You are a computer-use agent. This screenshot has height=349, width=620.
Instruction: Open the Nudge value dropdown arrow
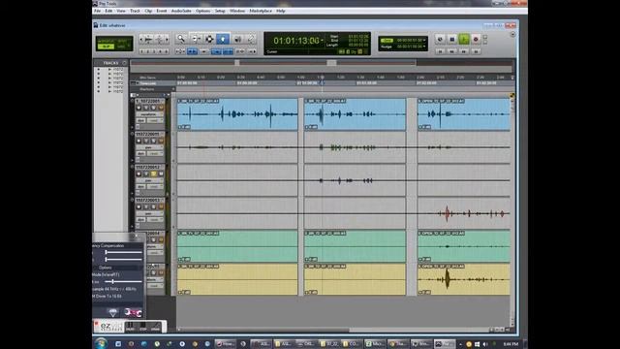[x=424, y=47]
